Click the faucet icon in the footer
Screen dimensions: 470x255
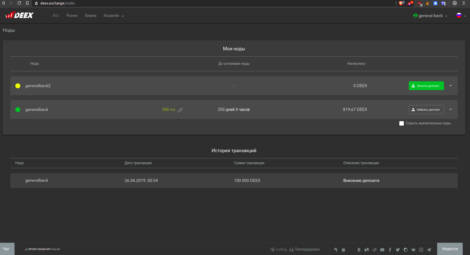(336, 249)
